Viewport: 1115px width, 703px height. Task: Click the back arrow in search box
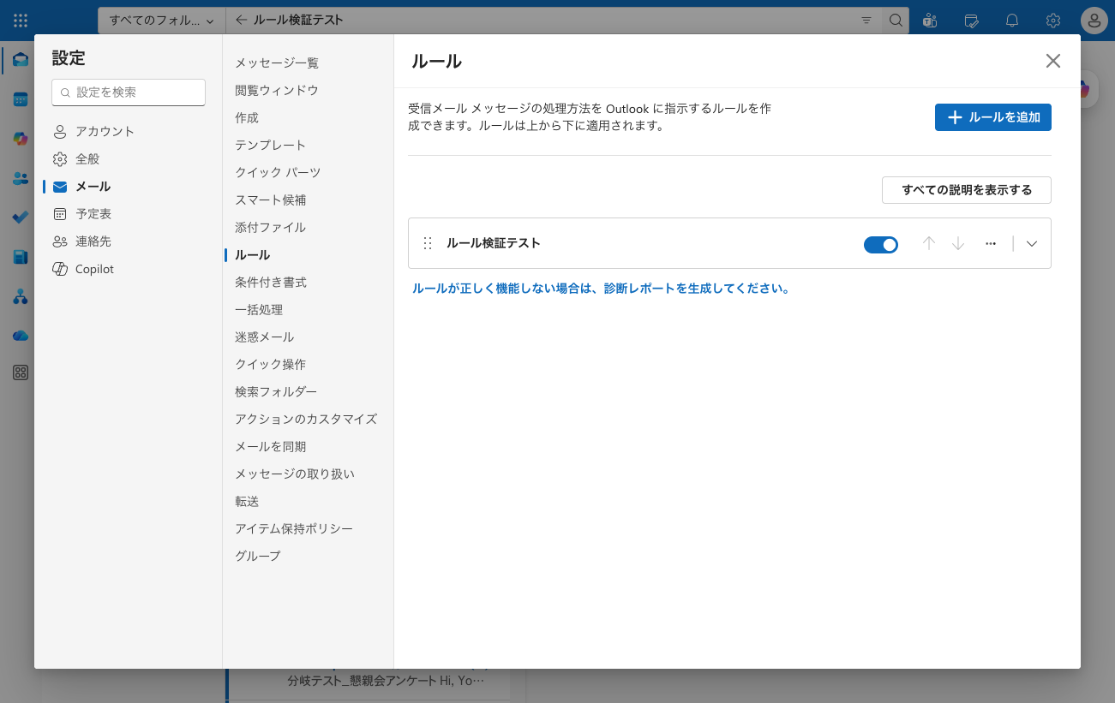pos(241,20)
